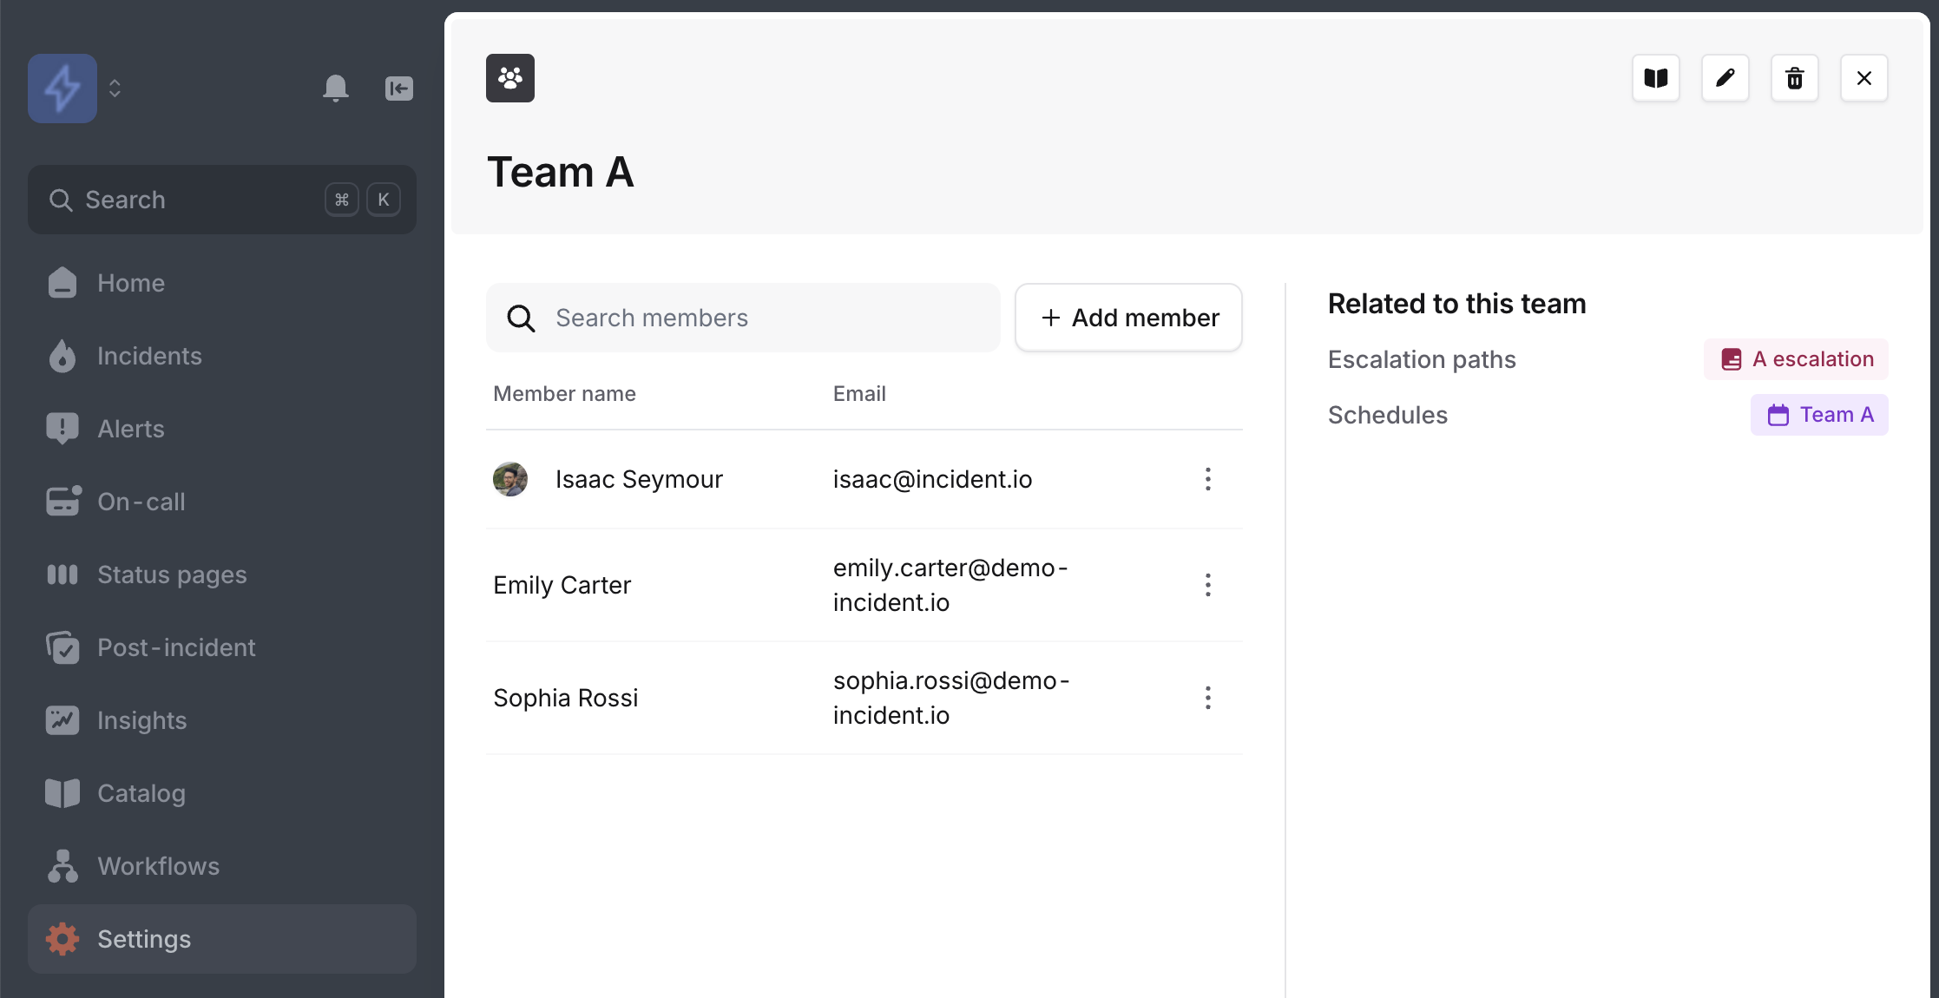Collapse the sidebar with arrow icon

[x=398, y=88]
